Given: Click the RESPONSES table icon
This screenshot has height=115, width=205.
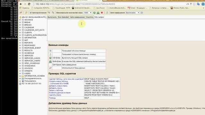Looking at the screenshot, I should tap(23, 45).
